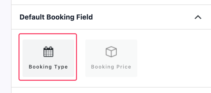Add the Booking Price field via box icon

coord(111,52)
